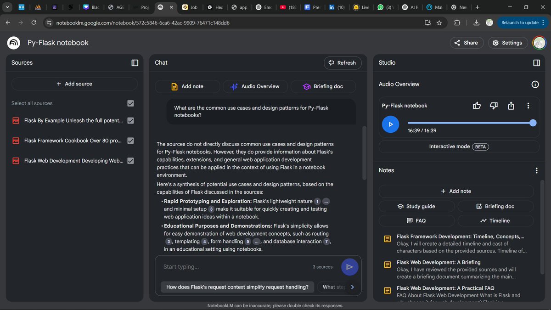Add note in Studio Notes panel

(x=456, y=191)
